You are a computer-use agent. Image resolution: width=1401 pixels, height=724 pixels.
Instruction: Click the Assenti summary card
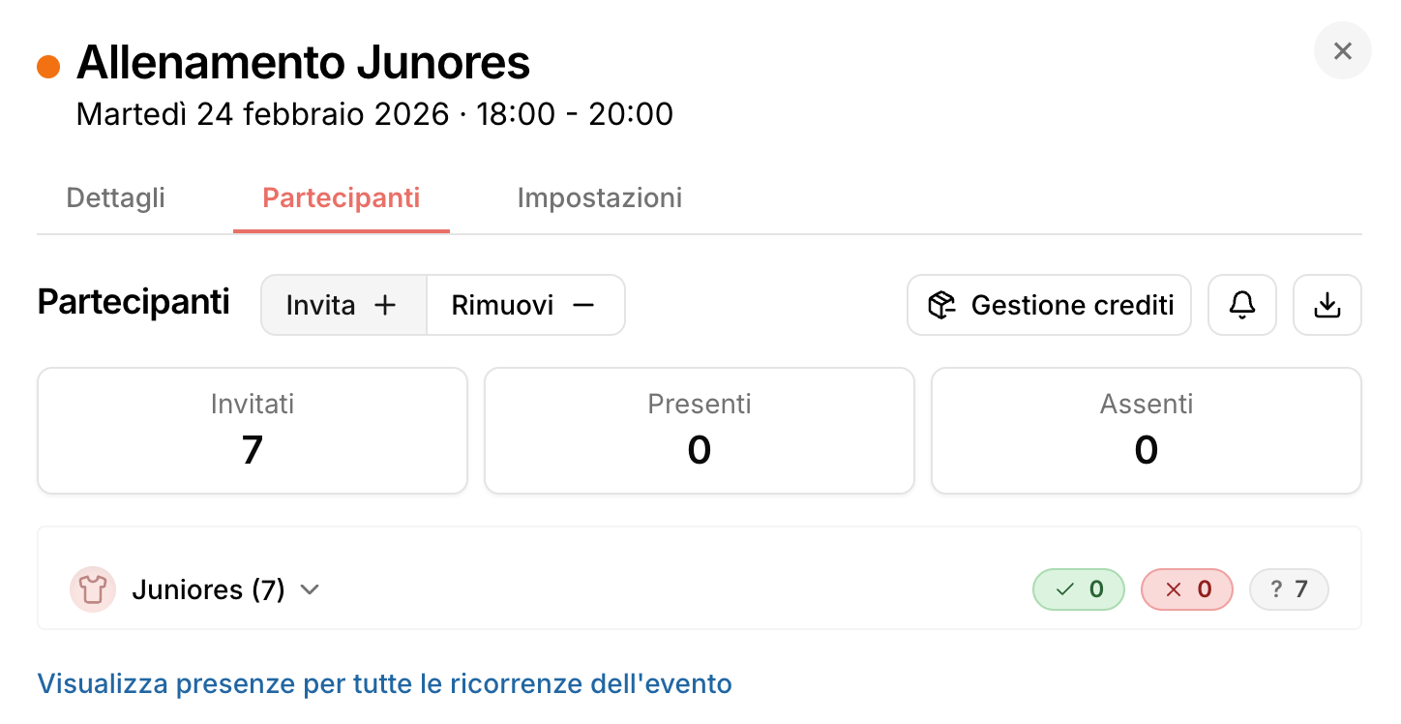pyautogui.click(x=1146, y=431)
